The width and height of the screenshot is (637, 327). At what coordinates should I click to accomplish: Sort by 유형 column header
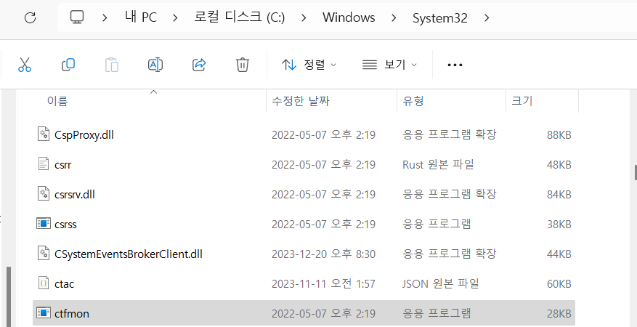coord(413,101)
